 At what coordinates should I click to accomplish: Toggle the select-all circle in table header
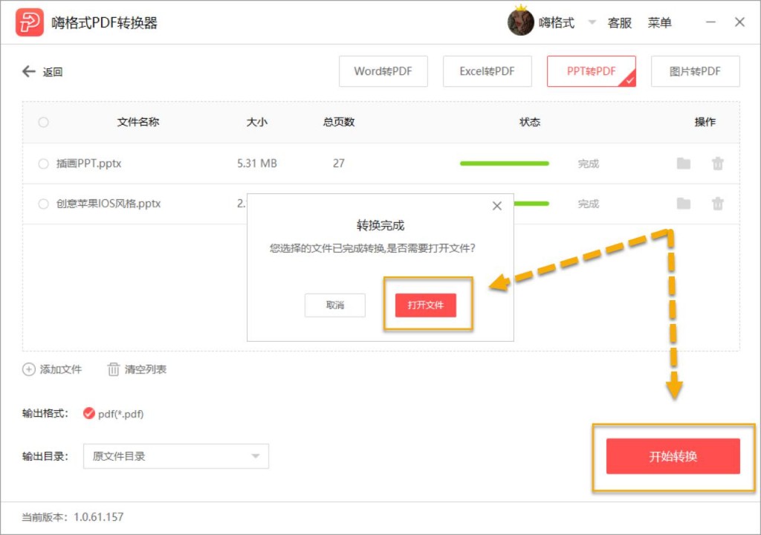[43, 123]
